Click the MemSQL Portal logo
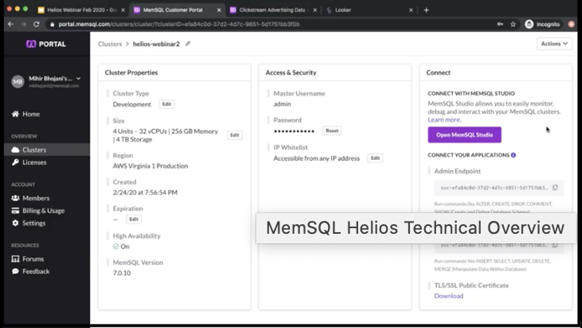Viewport: 582px width, 328px height. point(45,44)
